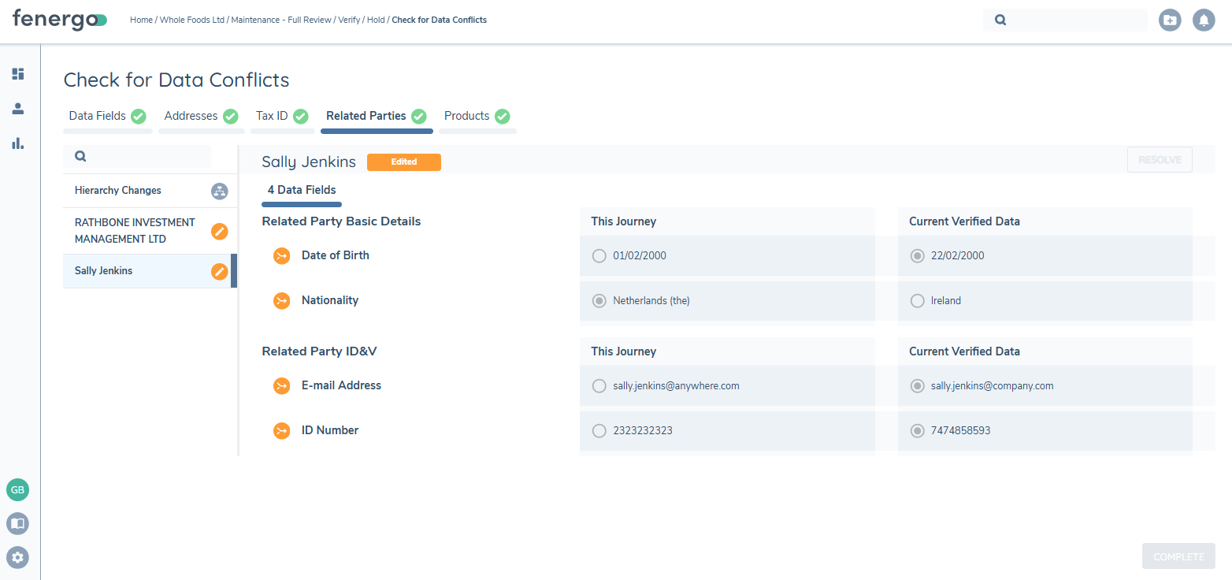Viewport: 1232px width, 580px height.
Task: Pick ID Number 2323232323 radio button
Action: (x=599, y=431)
